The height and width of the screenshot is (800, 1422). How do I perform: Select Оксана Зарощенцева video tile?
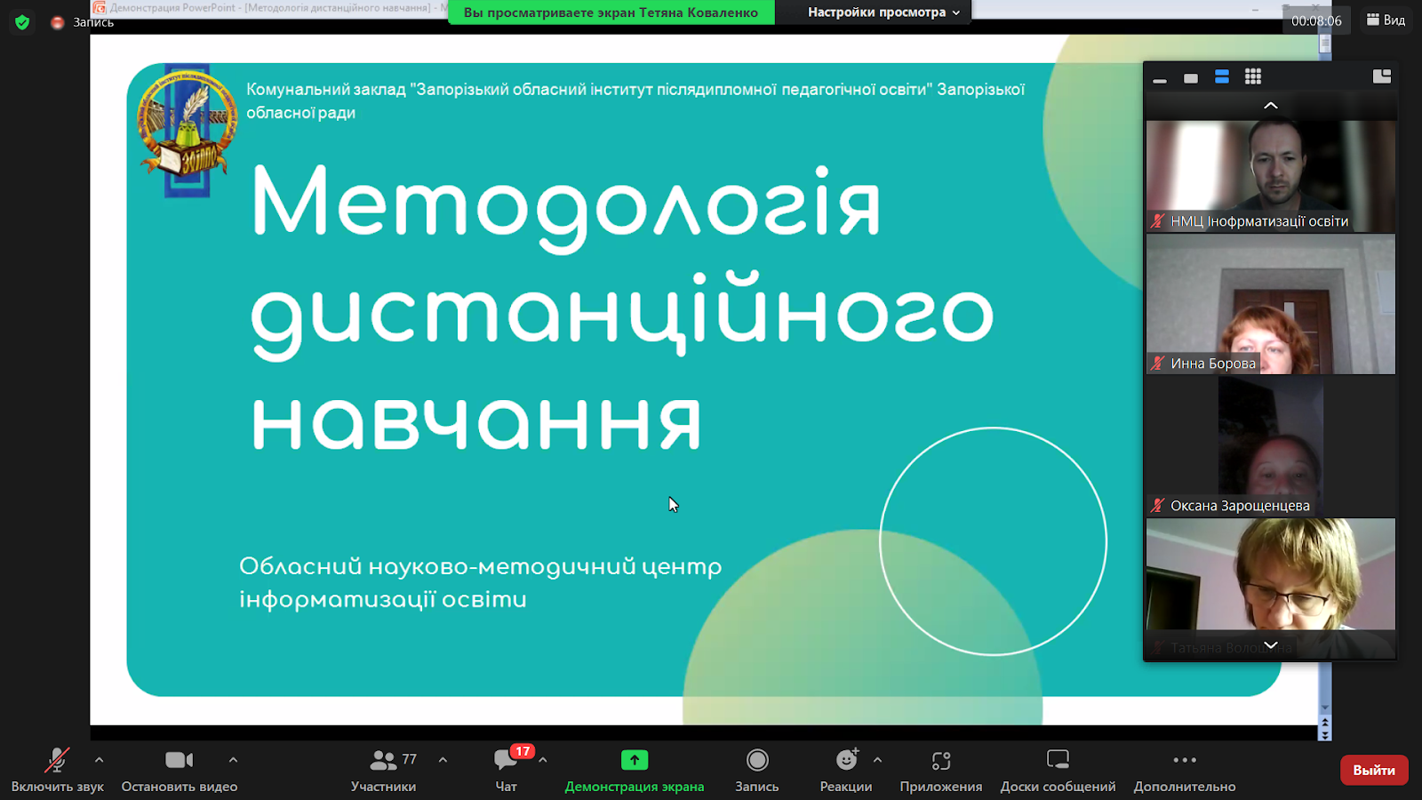[x=1271, y=446]
